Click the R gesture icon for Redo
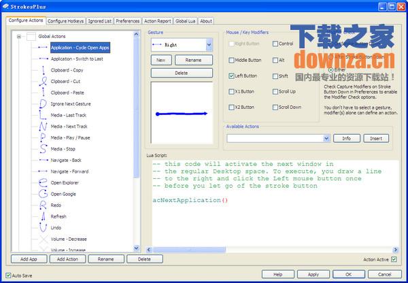 [x=43, y=205]
